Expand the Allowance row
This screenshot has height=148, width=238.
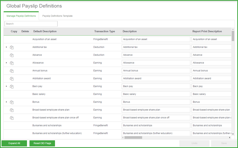click(x=6, y=63)
